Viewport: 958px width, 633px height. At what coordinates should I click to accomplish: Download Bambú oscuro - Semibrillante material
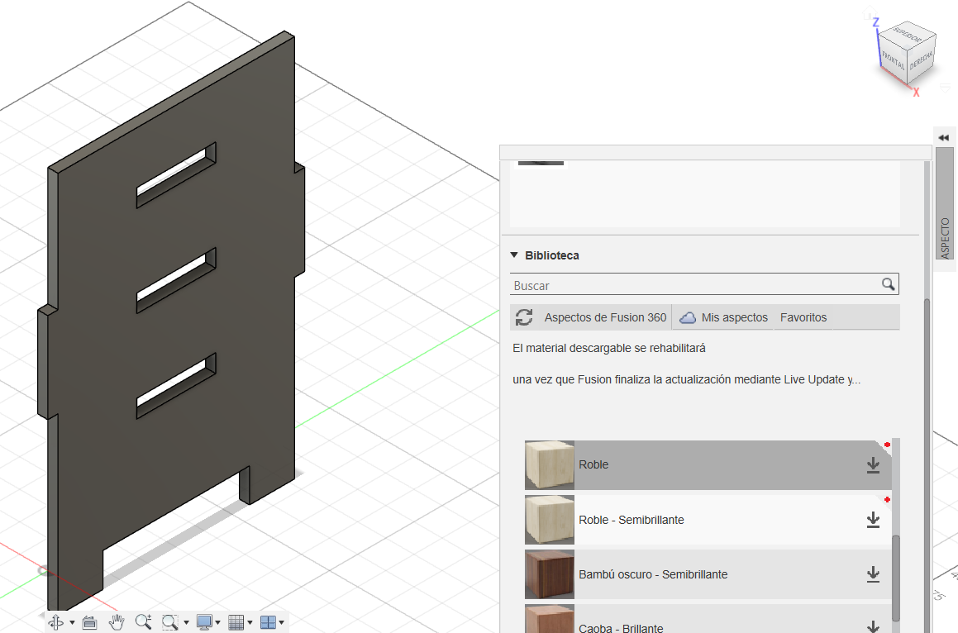click(x=873, y=574)
